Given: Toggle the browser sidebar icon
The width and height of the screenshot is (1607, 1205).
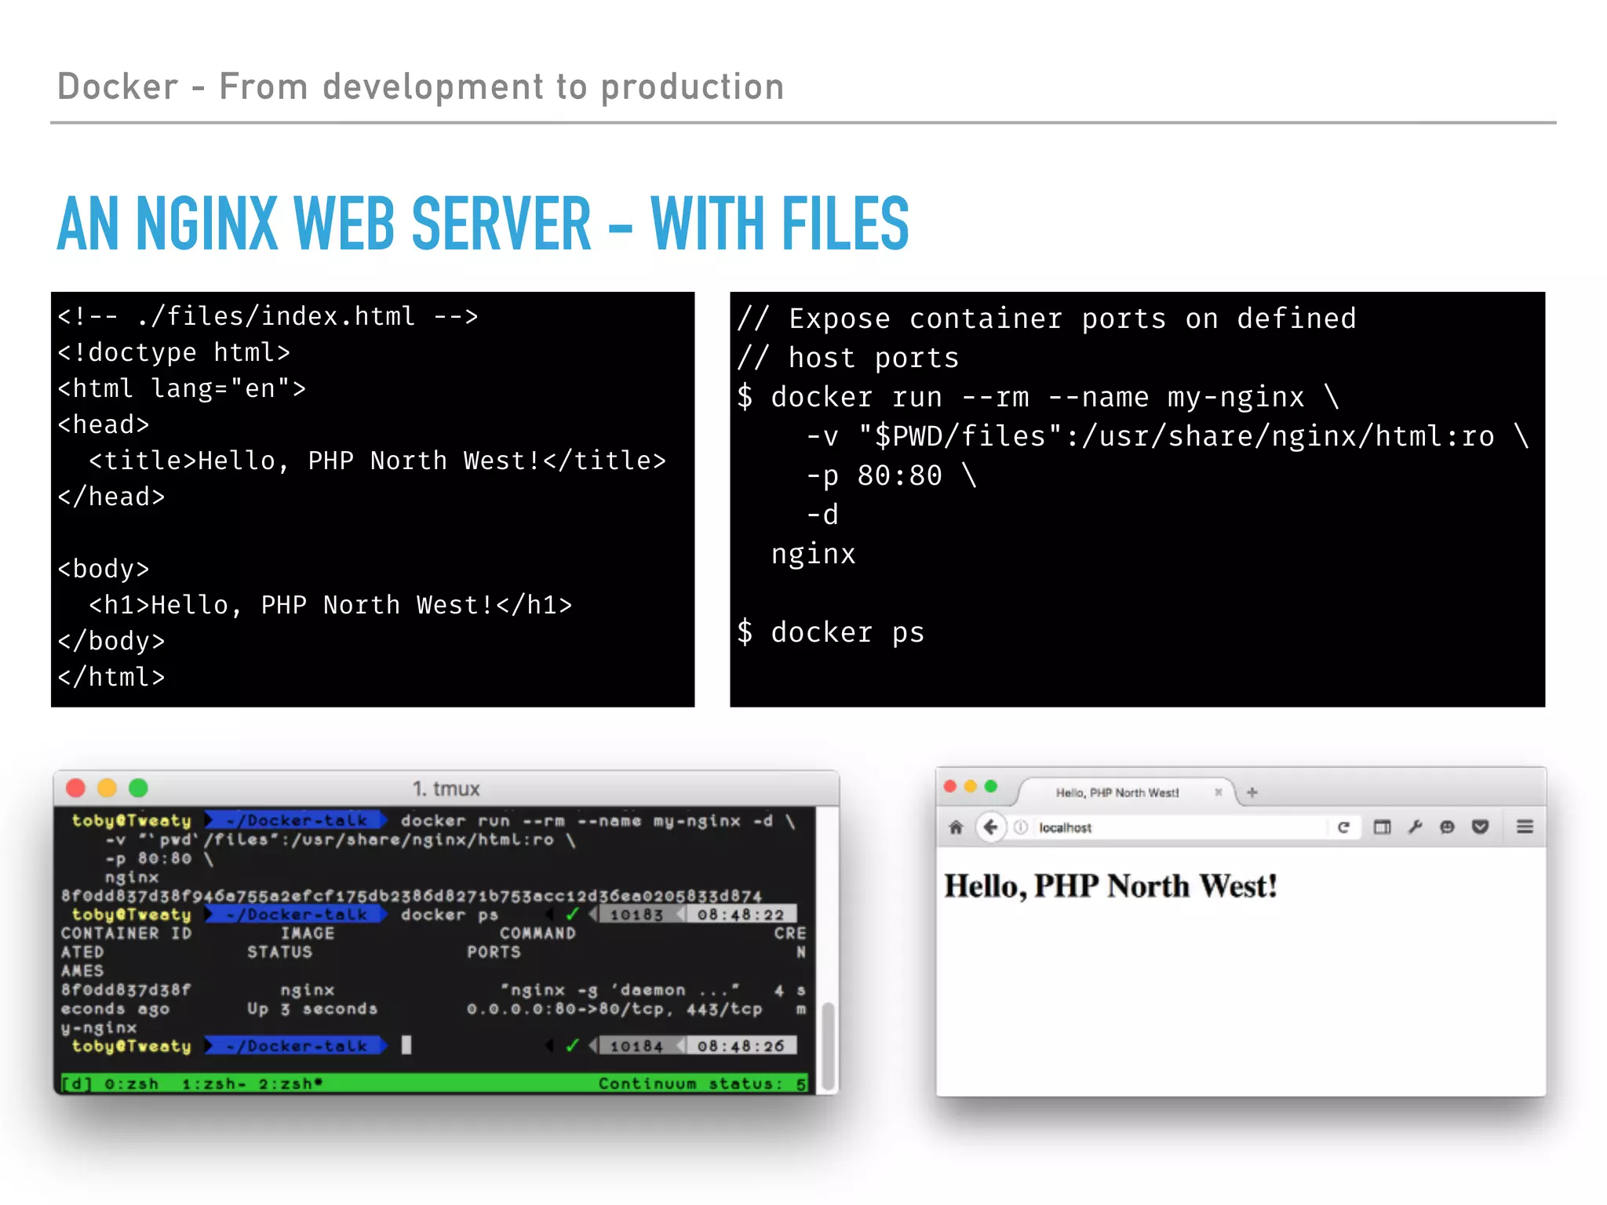Looking at the screenshot, I should tap(1382, 827).
